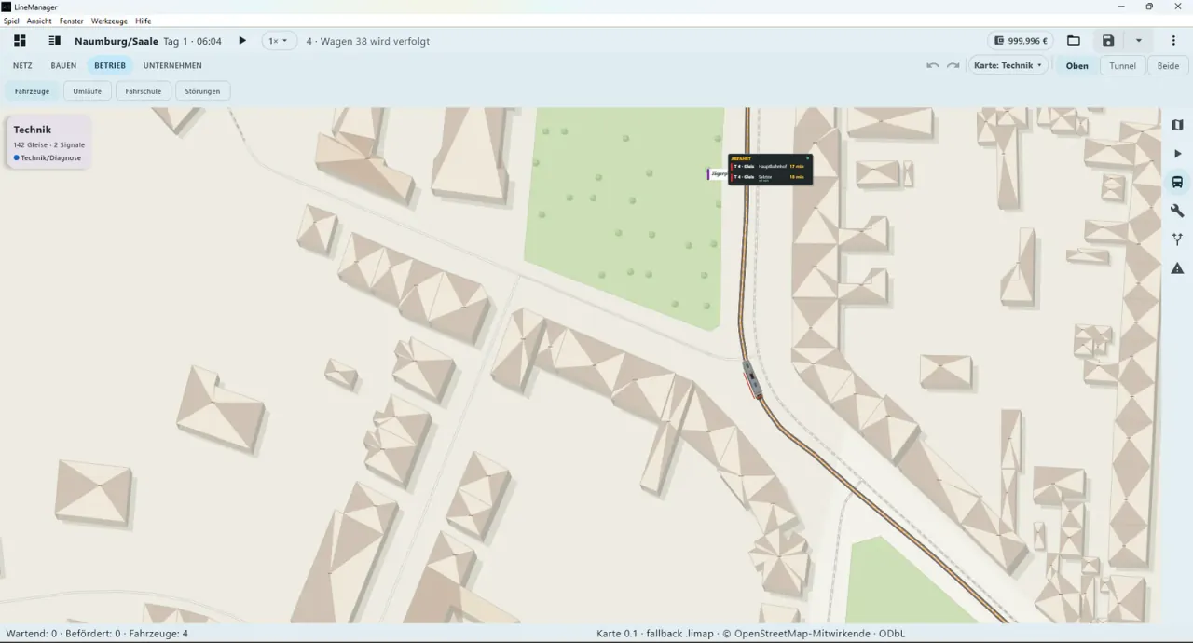This screenshot has height=643, width=1193.
Task: Select the map icon in the right sidebar
Action: 1177,125
